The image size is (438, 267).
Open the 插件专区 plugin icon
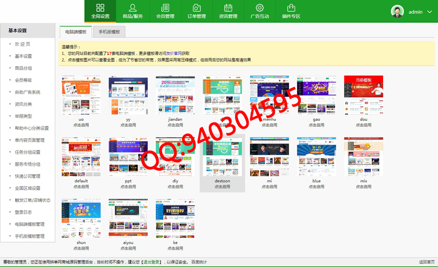(291, 8)
